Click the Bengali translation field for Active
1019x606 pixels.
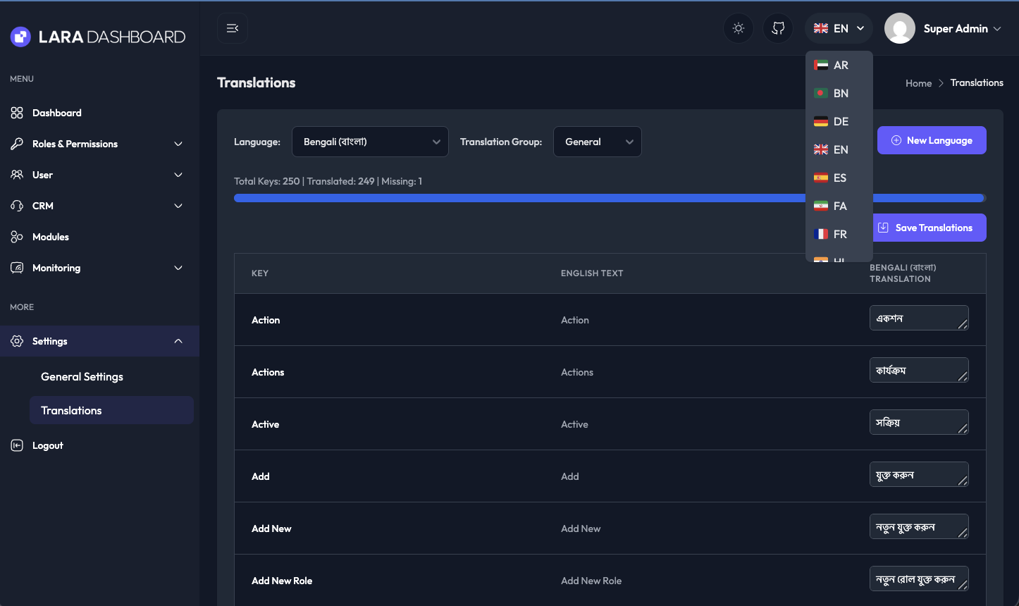918,423
